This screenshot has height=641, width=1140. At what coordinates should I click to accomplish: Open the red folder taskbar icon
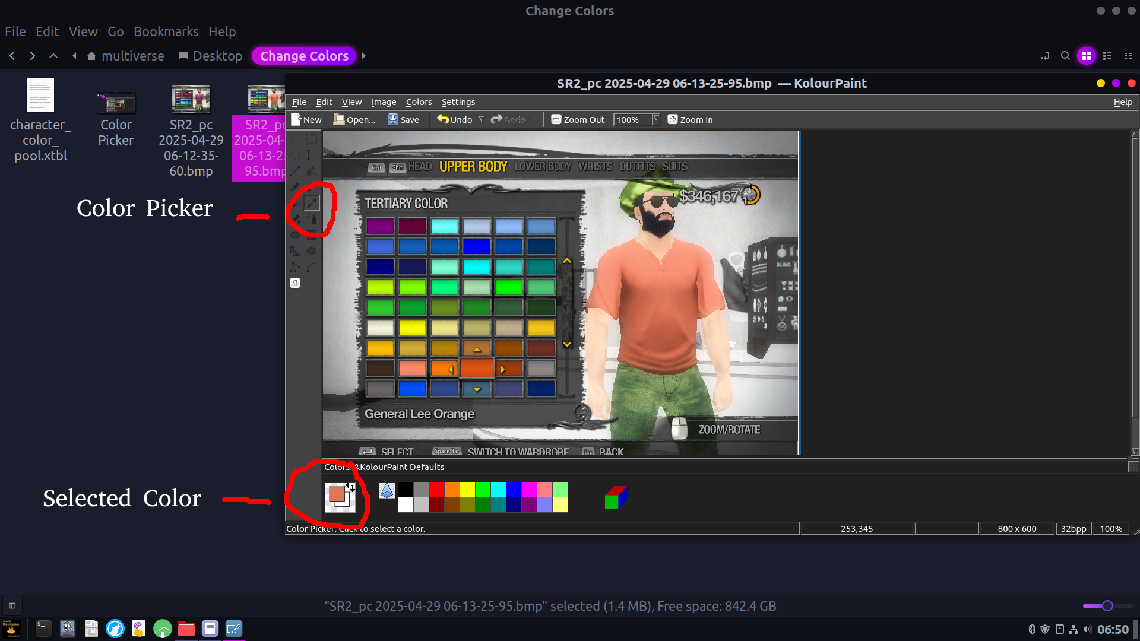pos(186,629)
